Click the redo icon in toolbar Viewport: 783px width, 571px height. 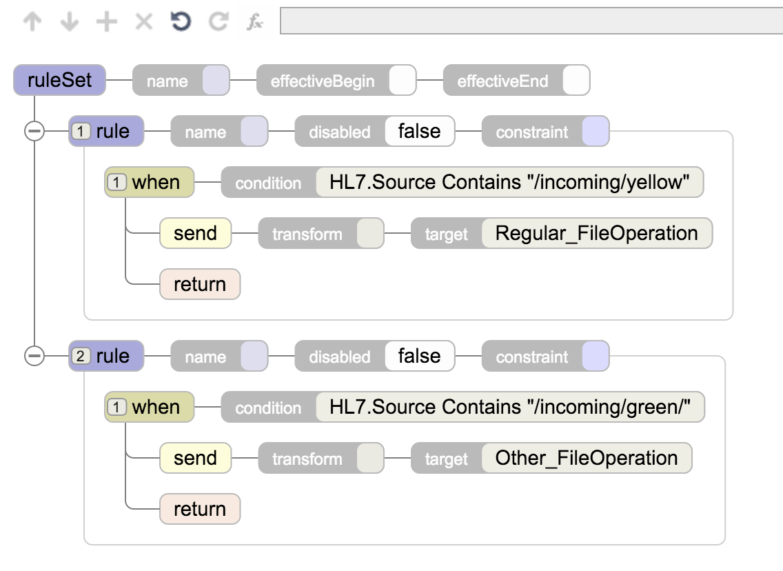click(x=218, y=22)
